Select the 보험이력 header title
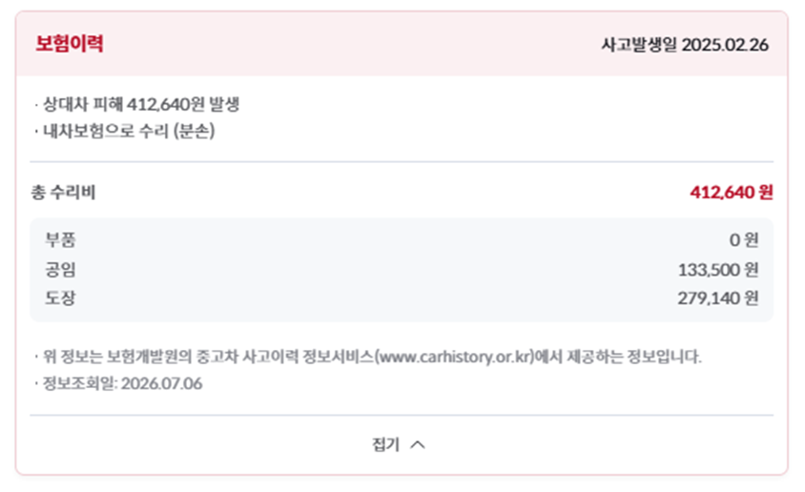Viewport: 805px width, 492px height. (x=70, y=44)
